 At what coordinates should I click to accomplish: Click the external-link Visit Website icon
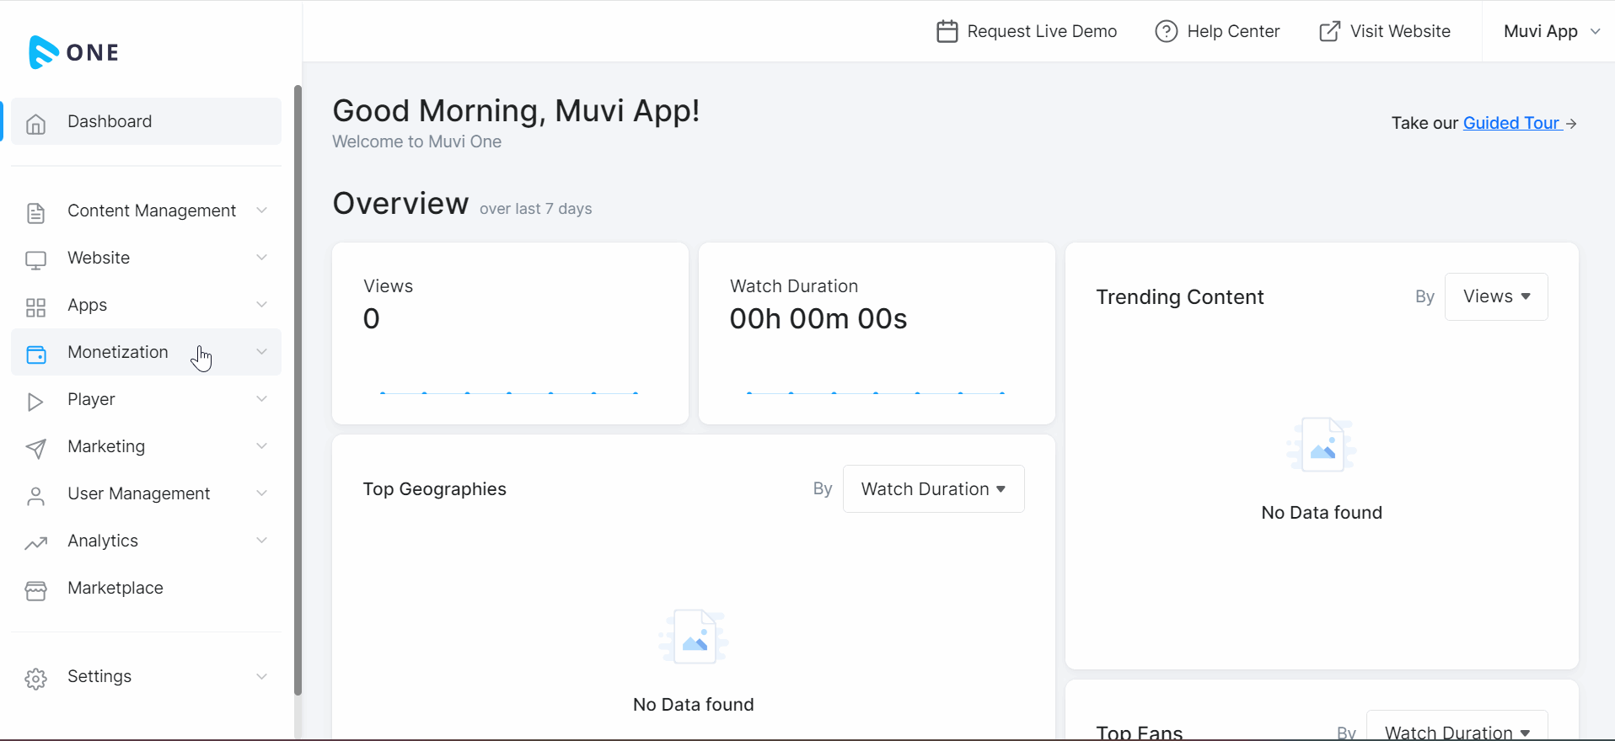(1330, 31)
